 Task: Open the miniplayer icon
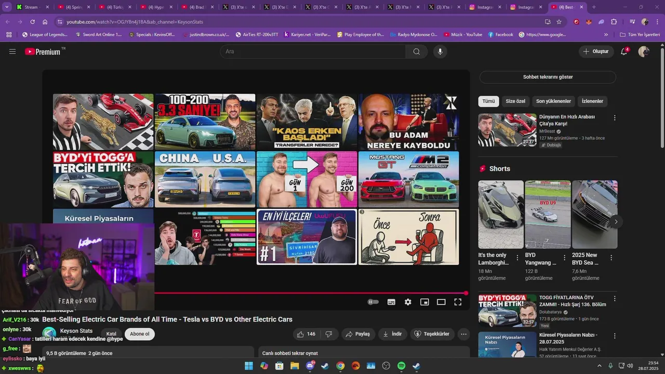point(424,302)
